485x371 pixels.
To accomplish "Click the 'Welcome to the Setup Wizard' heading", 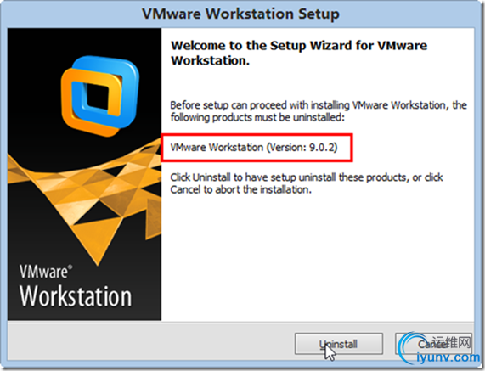I will (x=299, y=53).
